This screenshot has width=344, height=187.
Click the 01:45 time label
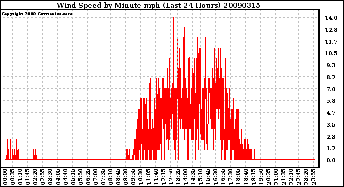tap(27, 177)
